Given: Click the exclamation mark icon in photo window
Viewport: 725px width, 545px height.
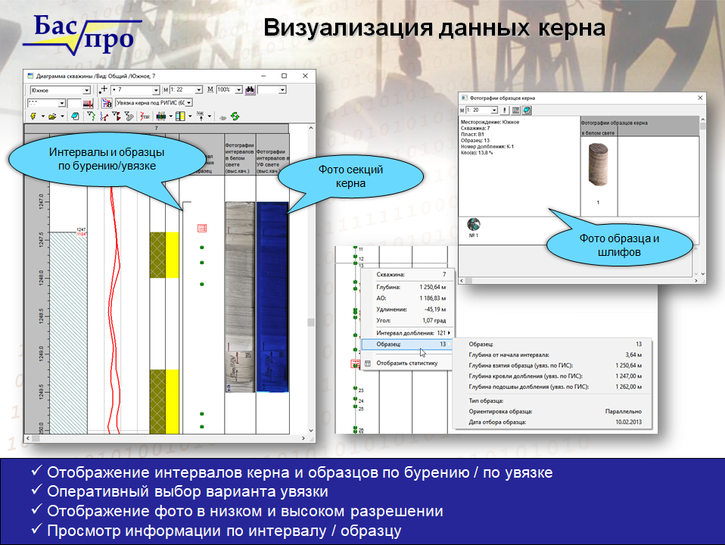Looking at the screenshot, I should click(x=505, y=110).
